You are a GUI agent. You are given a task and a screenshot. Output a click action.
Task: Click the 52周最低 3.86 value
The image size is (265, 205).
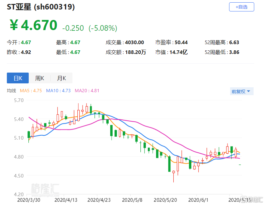click(222, 52)
